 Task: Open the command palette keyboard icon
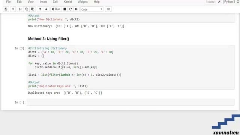pos(108,9)
